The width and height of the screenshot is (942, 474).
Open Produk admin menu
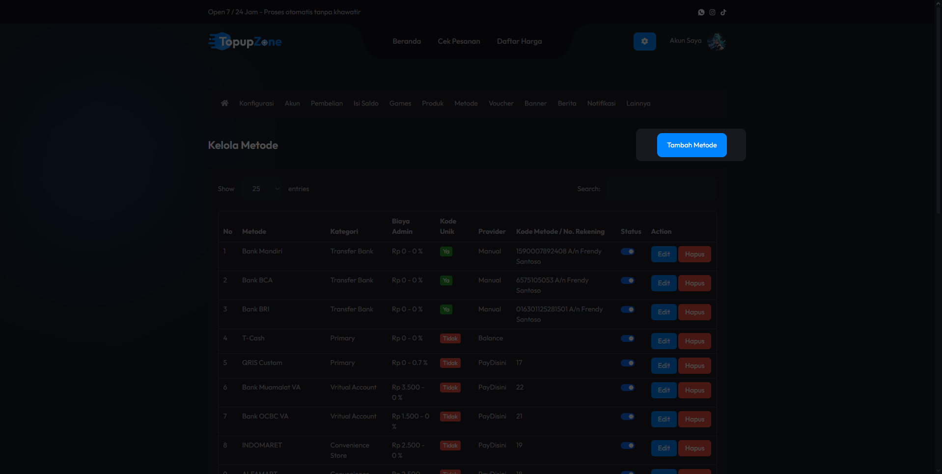(x=433, y=103)
